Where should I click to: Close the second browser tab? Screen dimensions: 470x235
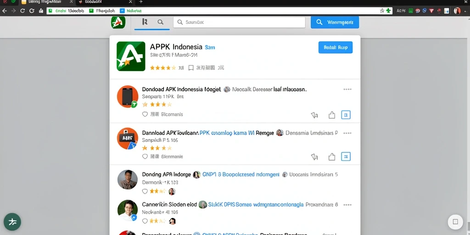130,2
